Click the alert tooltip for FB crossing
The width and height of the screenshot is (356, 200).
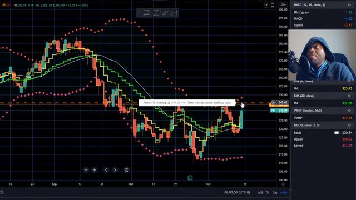[x=187, y=103]
